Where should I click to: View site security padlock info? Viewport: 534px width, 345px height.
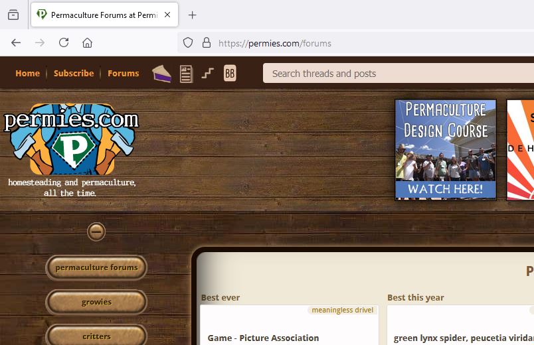(207, 42)
